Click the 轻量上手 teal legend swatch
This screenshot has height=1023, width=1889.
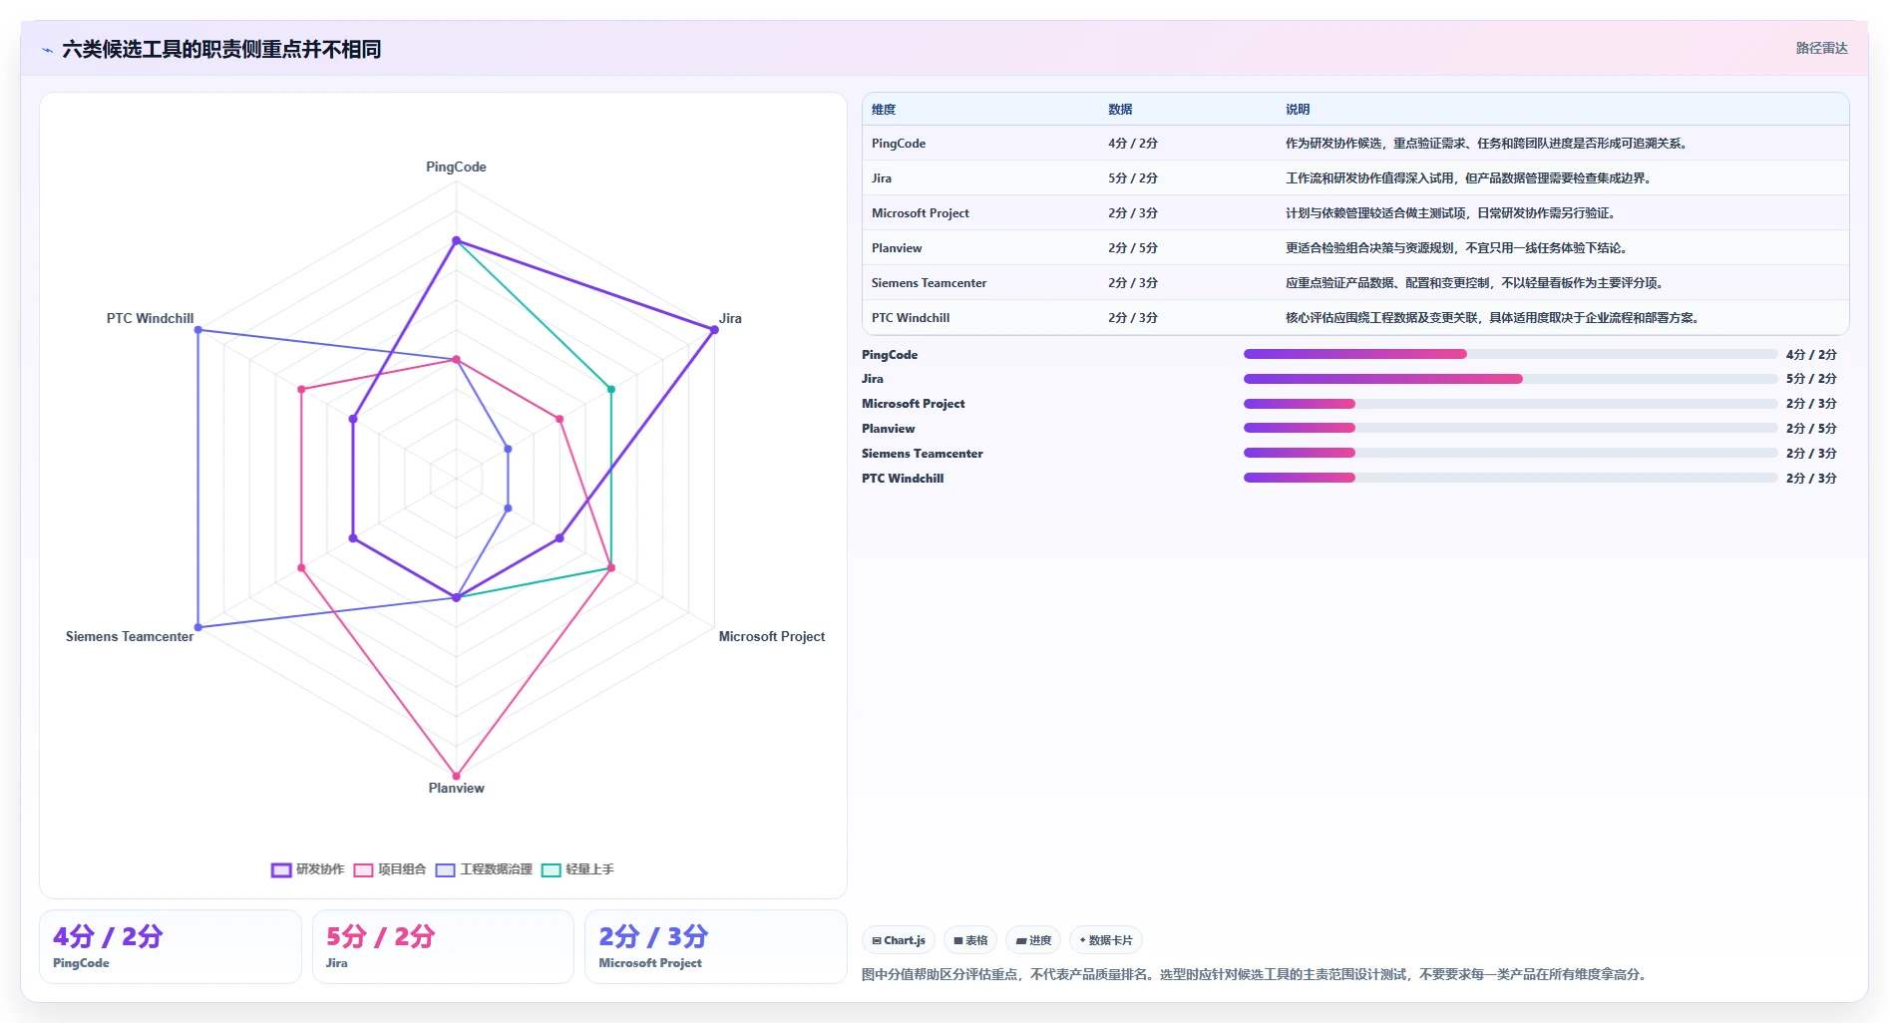pyautogui.click(x=551, y=869)
